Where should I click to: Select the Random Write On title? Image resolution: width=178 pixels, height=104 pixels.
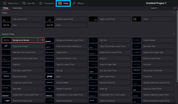pos(110,83)
